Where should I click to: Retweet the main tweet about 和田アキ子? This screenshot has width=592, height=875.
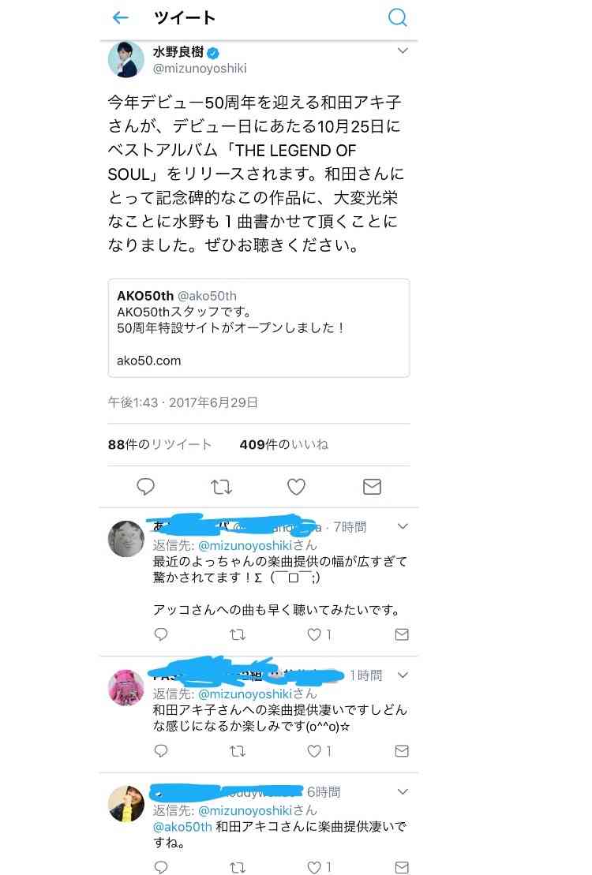tap(222, 487)
